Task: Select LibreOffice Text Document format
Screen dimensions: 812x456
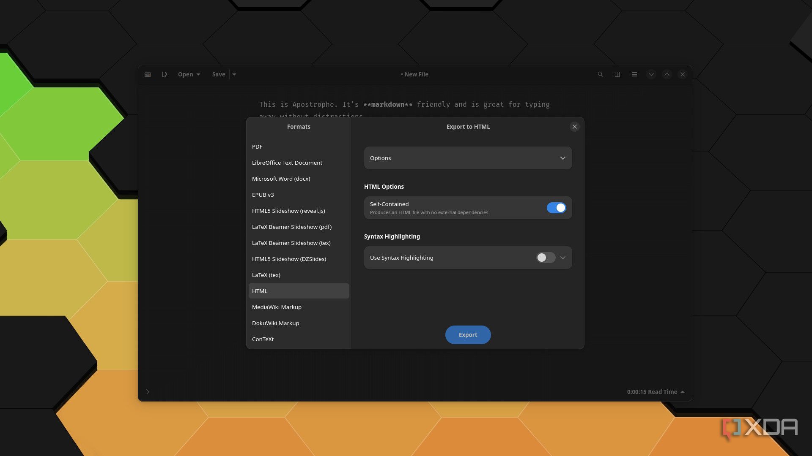Action: 299,163
